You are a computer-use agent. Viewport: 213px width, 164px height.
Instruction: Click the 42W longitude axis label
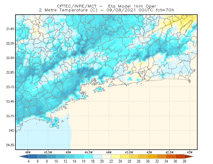click(x=190, y=152)
